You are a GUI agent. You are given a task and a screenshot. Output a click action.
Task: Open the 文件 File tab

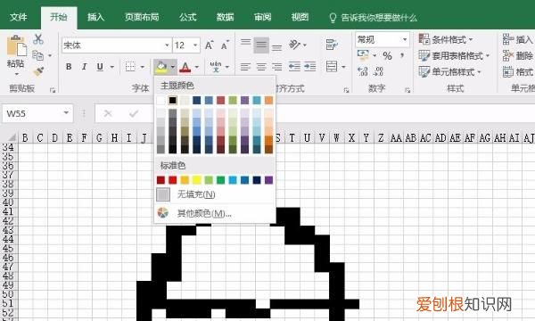18,17
